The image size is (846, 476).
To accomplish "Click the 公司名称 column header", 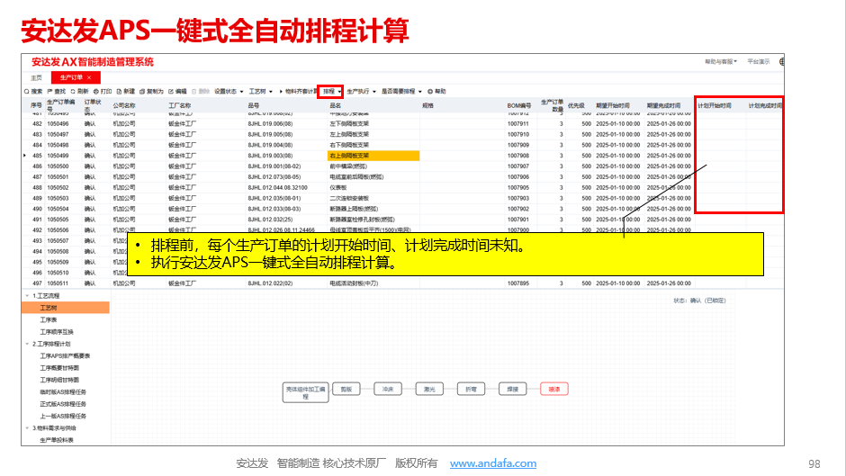I will click(x=124, y=106).
